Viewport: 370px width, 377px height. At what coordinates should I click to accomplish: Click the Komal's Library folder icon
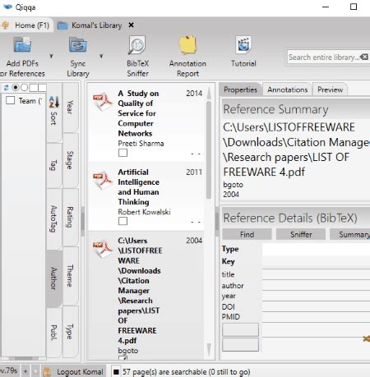(x=62, y=25)
